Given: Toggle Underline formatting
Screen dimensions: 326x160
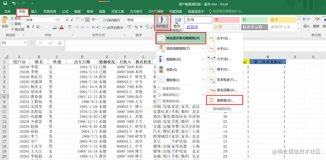Looking at the screenshot, I should coord(38,27).
